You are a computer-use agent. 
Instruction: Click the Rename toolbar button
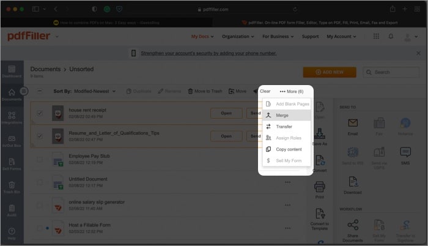[x=169, y=91]
